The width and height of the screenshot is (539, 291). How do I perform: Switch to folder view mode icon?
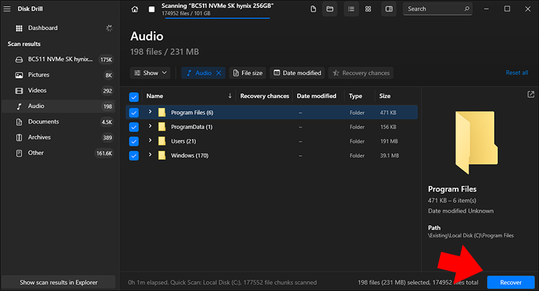click(329, 9)
